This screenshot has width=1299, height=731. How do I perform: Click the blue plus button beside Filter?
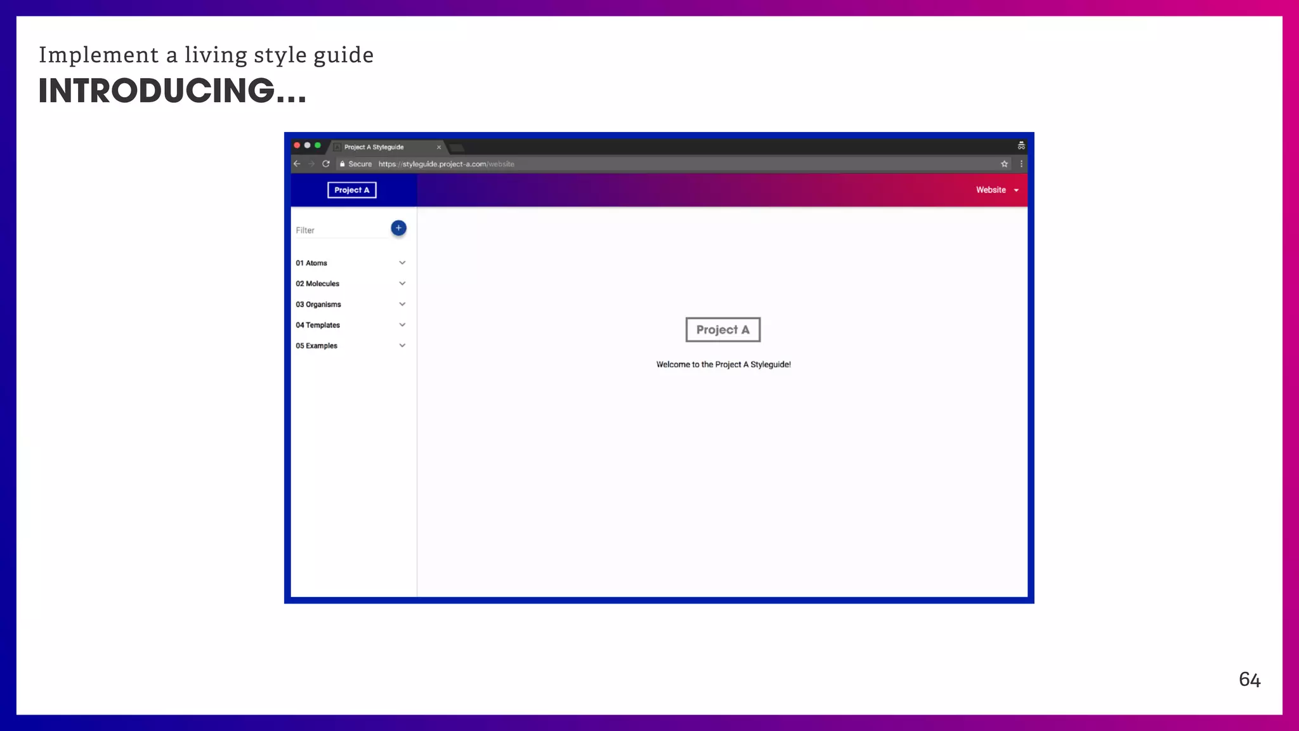398,228
